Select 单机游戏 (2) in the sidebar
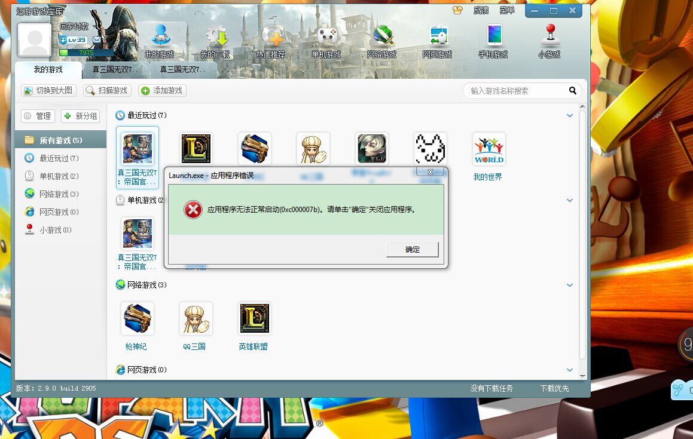The width and height of the screenshot is (693, 439). pyautogui.click(x=60, y=176)
